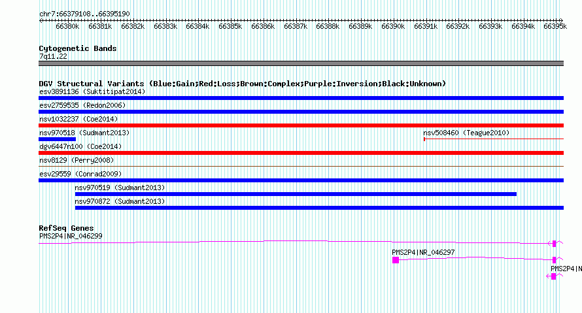Select the dgv6447n100 (Coe2014) red bar
Image resolution: width=582 pixels, height=313 pixels.
pyautogui.click(x=301, y=153)
